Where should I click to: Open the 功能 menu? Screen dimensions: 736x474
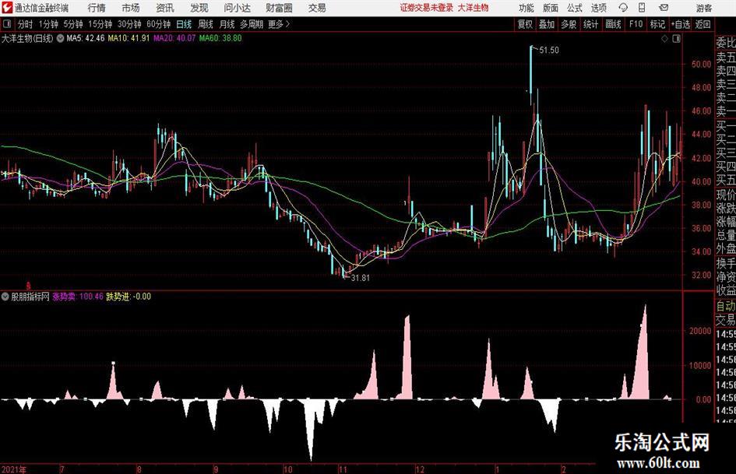click(526, 8)
